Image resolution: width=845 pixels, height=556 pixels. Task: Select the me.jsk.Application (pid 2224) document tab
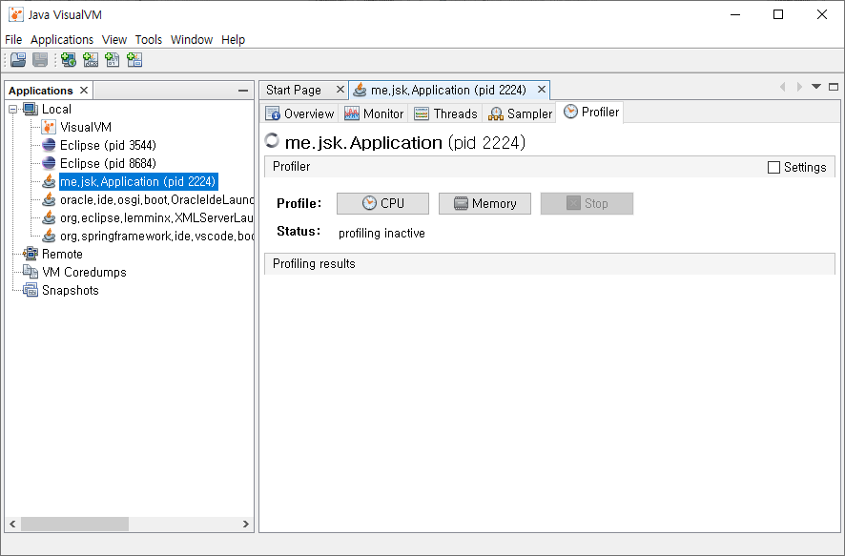(448, 90)
